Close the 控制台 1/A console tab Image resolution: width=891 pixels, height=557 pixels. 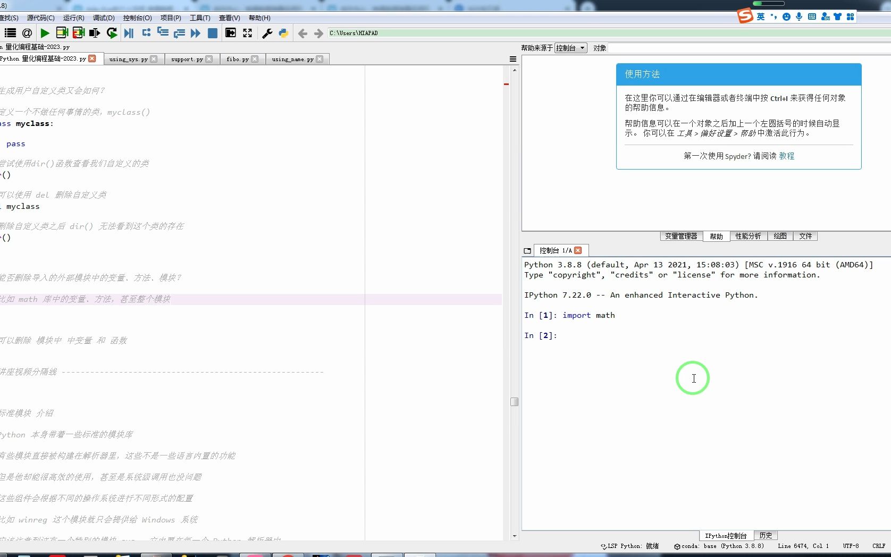[578, 250]
